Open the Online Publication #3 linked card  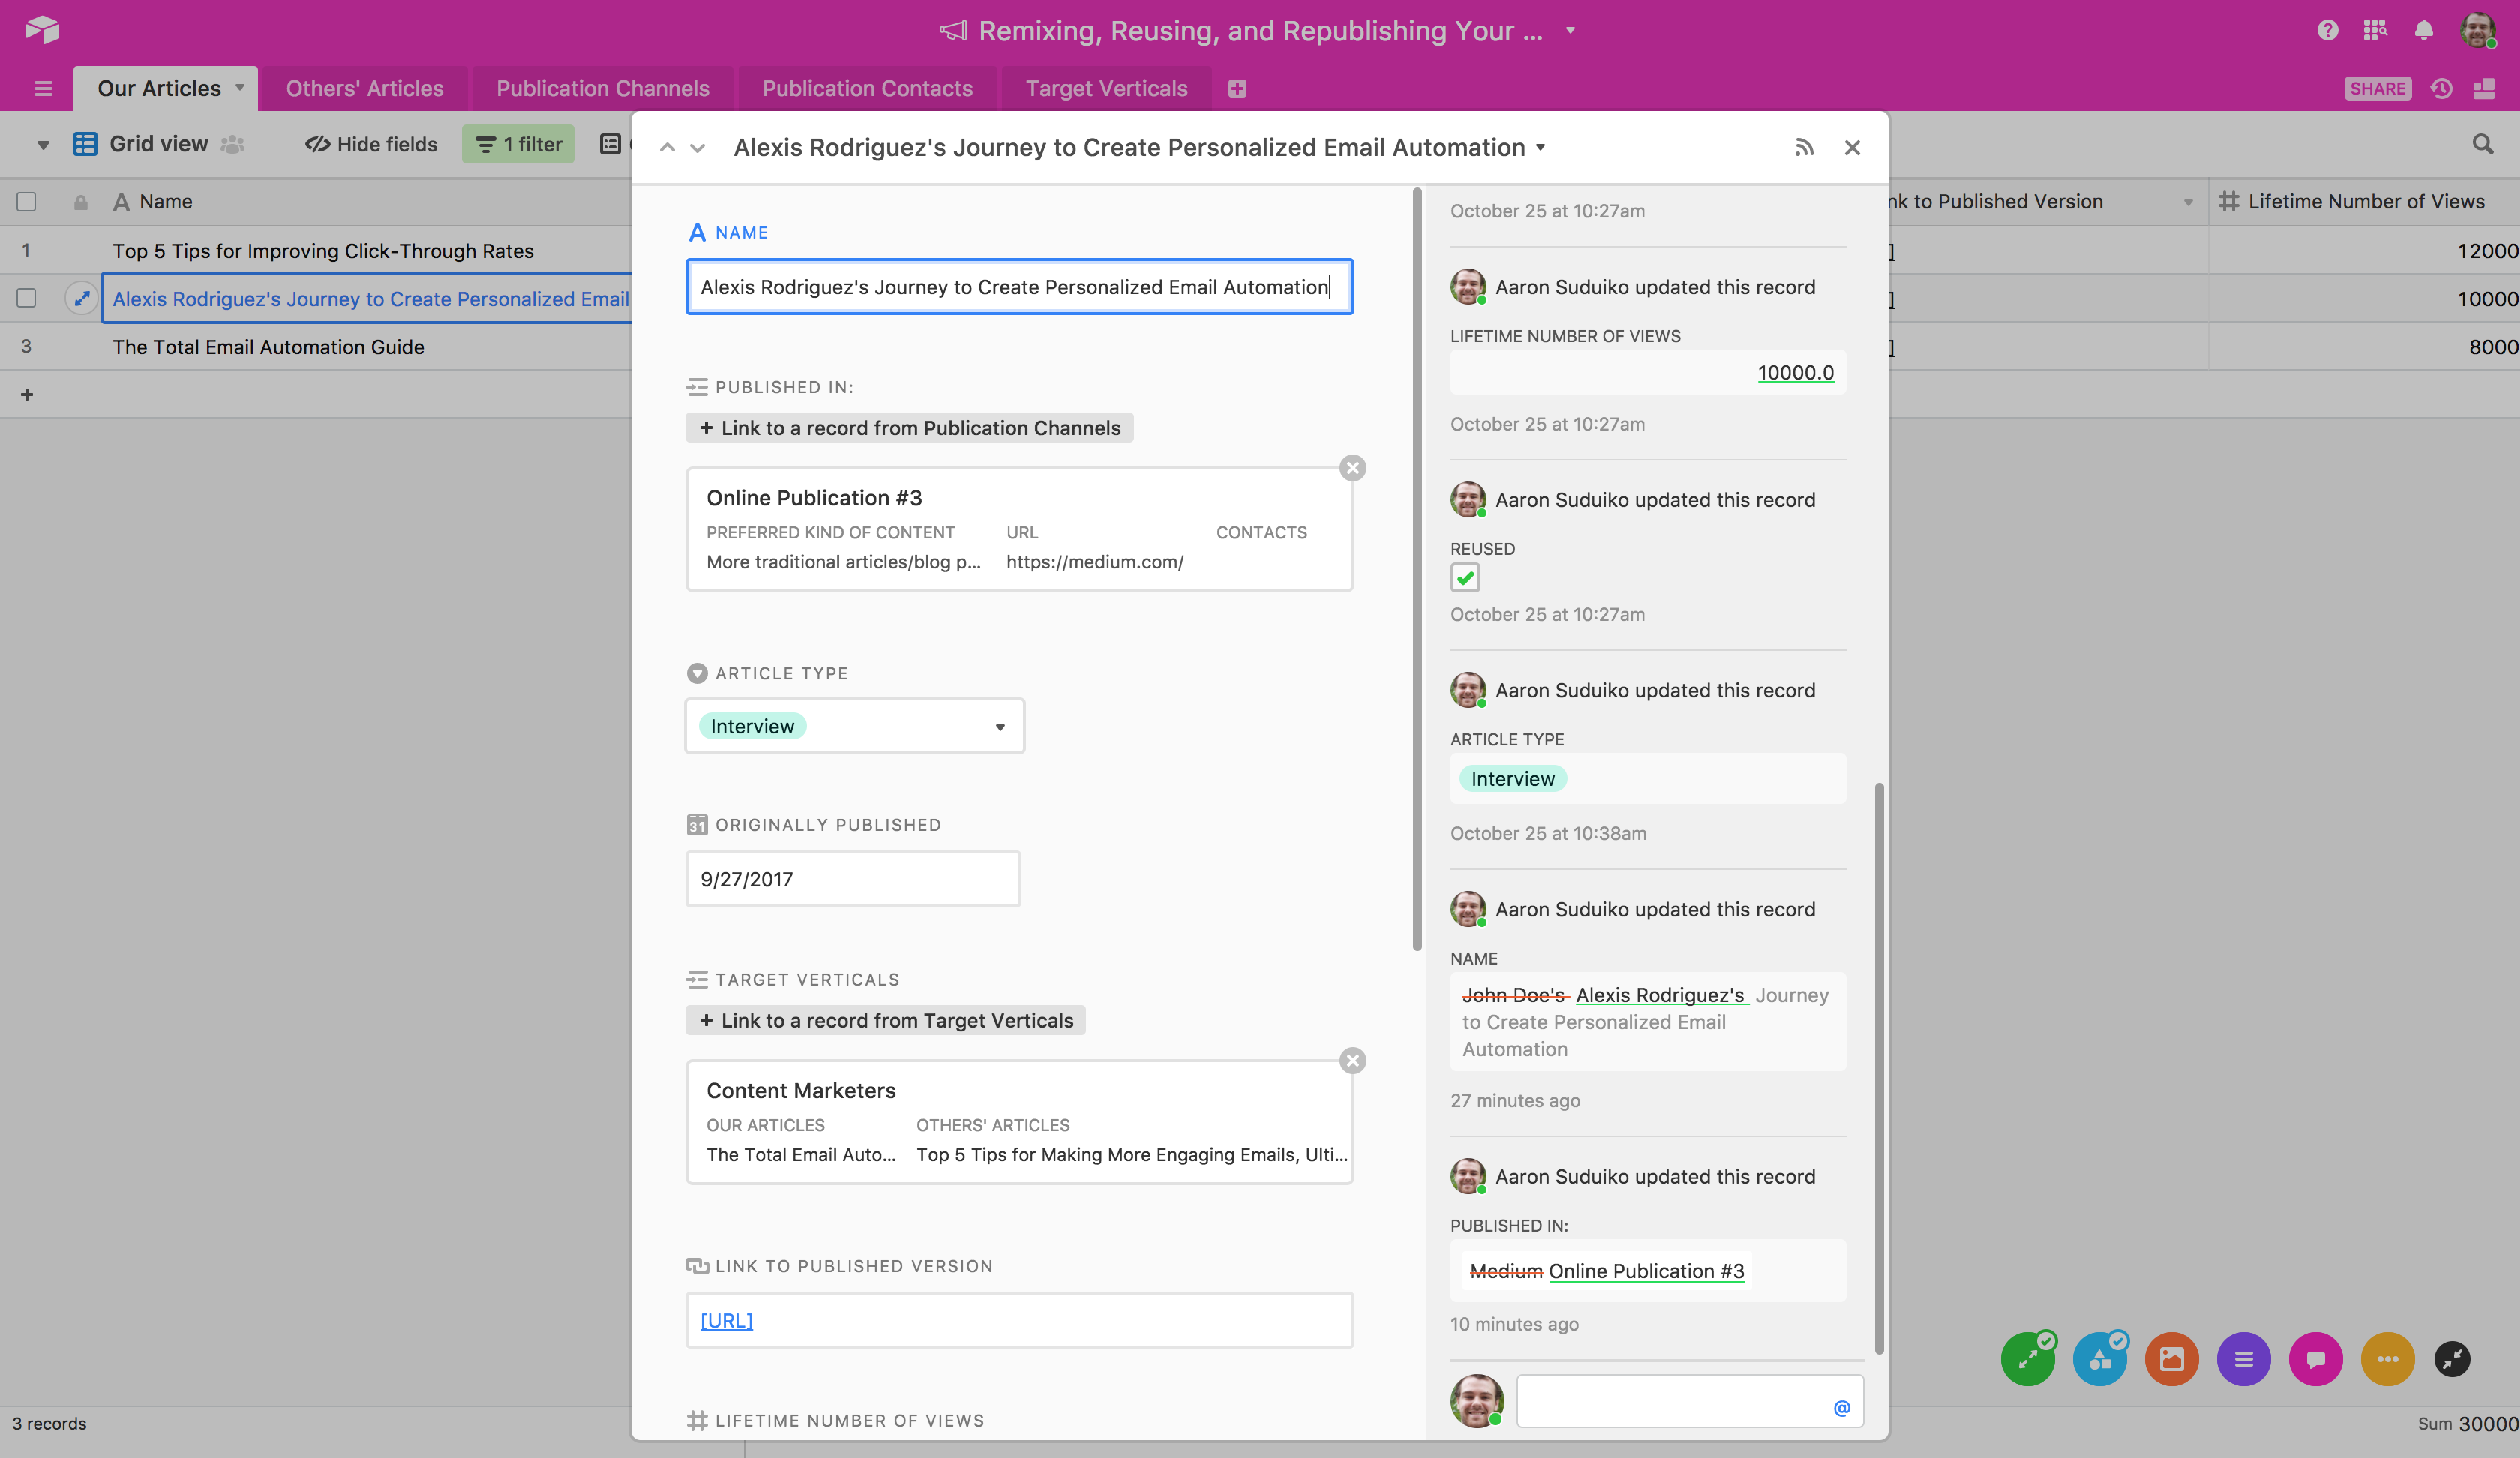[1019, 529]
